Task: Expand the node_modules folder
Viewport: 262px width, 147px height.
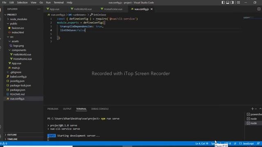Action: coord(18,19)
